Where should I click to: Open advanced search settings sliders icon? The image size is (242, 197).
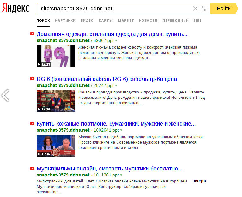(x=205, y=9)
